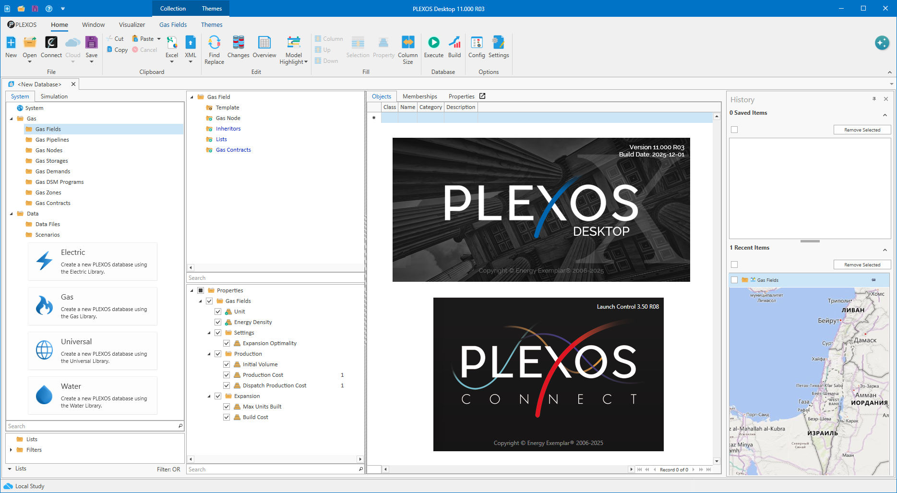Check the Gas Fields recent item checkbox
Screen dimensions: 897x493
pyautogui.click(x=734, y=280)
